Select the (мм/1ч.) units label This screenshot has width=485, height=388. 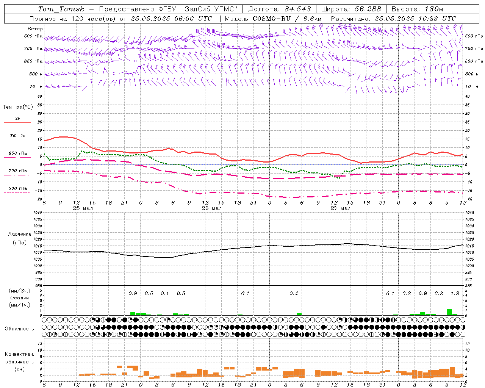pyautogui.click(x=20, y=305)
